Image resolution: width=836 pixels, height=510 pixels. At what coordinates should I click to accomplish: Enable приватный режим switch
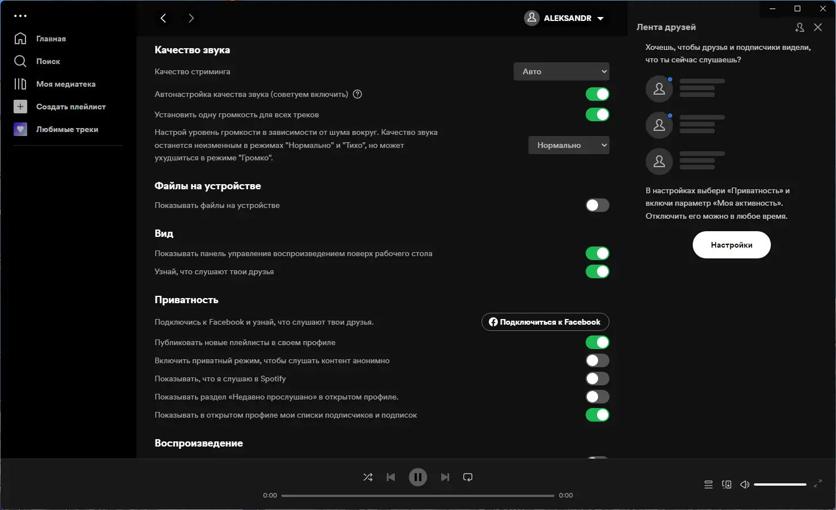(x=598, y=360)
